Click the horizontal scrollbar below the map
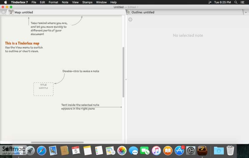Screen dimensions: 249x158 57,142
